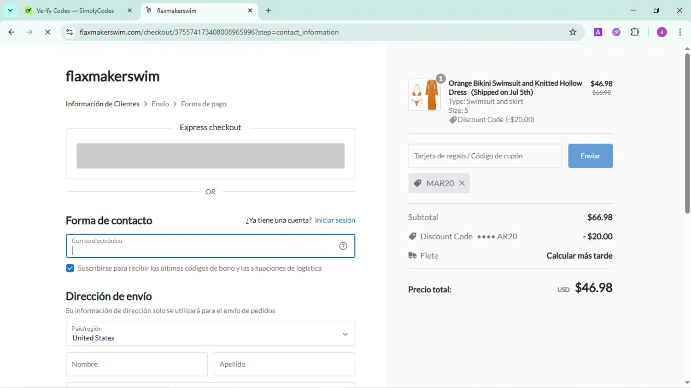View site information icon in address bar
This screenshot has height=388, width=691.
(70, 32)
